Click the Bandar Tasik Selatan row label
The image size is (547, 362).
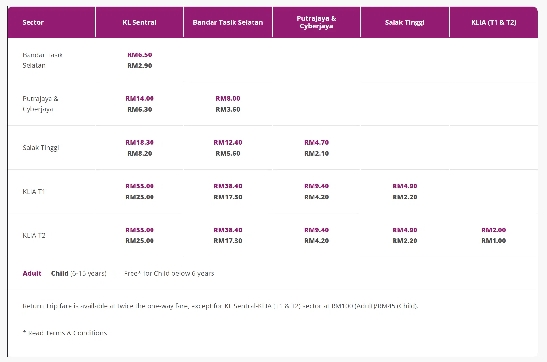coord(43,60)
